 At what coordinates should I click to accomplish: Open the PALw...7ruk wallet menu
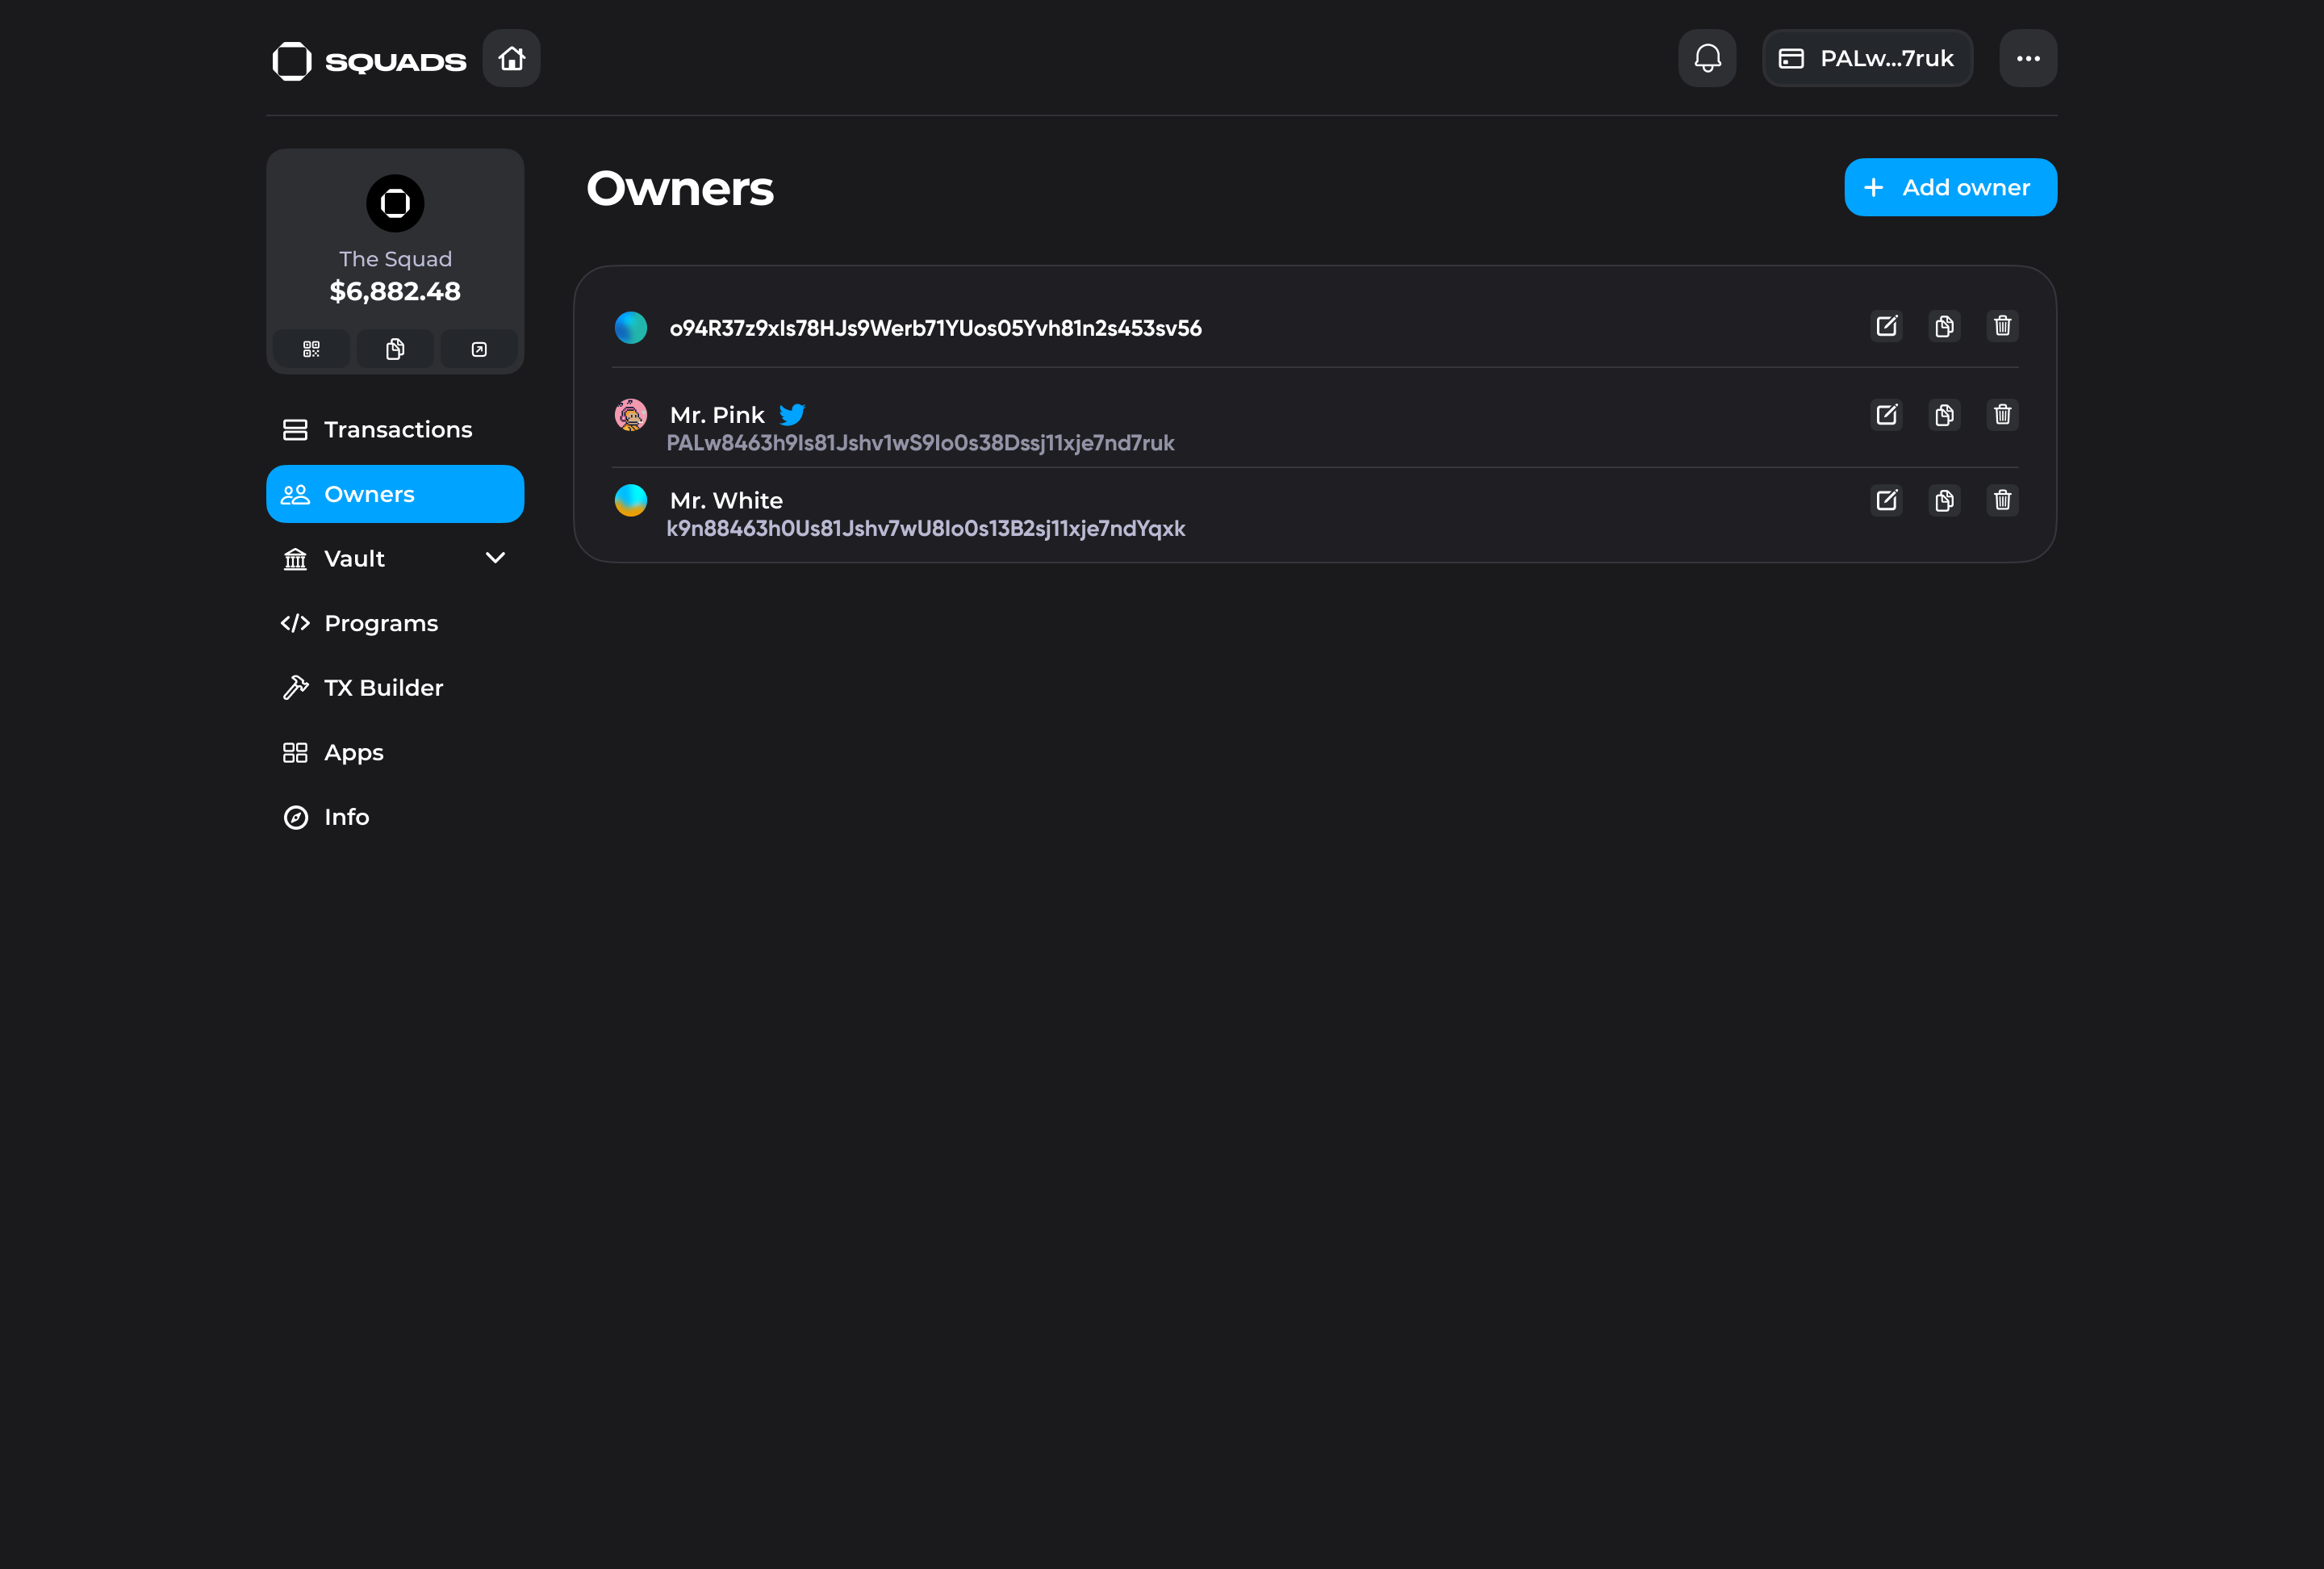tap(1866, 58)
